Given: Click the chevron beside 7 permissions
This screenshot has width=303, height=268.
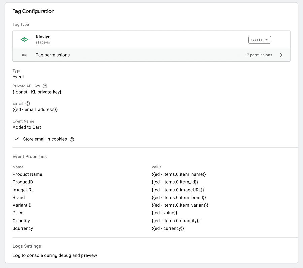Looking at the screenshot, I should [x=281, y=55].
